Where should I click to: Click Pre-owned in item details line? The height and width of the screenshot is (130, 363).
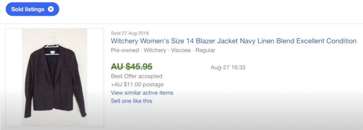pyautogui.click(x=125, y=50)
